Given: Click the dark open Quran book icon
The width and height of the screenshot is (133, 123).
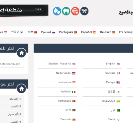Looking at the screenshot, I should (x=84, y=11).
